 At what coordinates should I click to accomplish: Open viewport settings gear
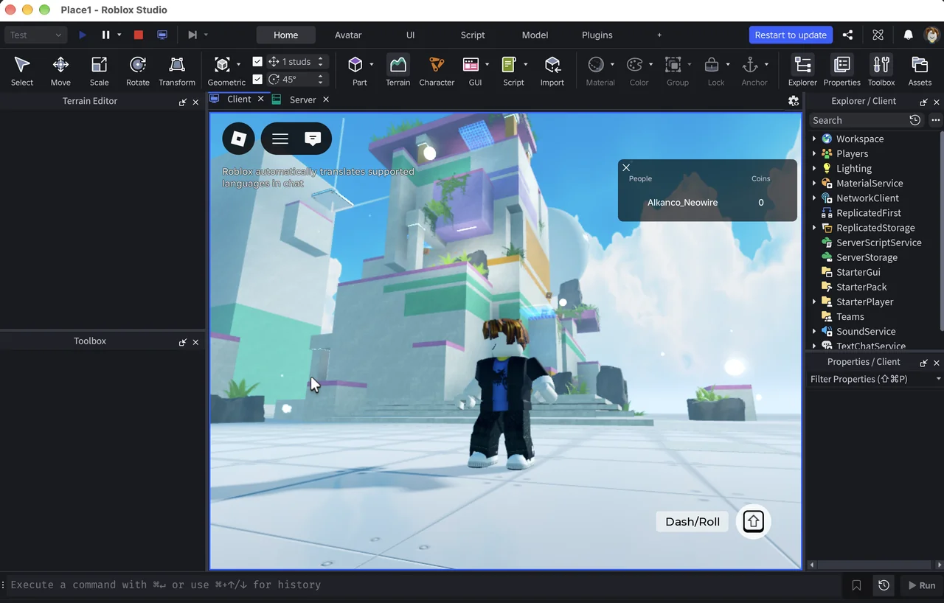(x=793, y=101)
